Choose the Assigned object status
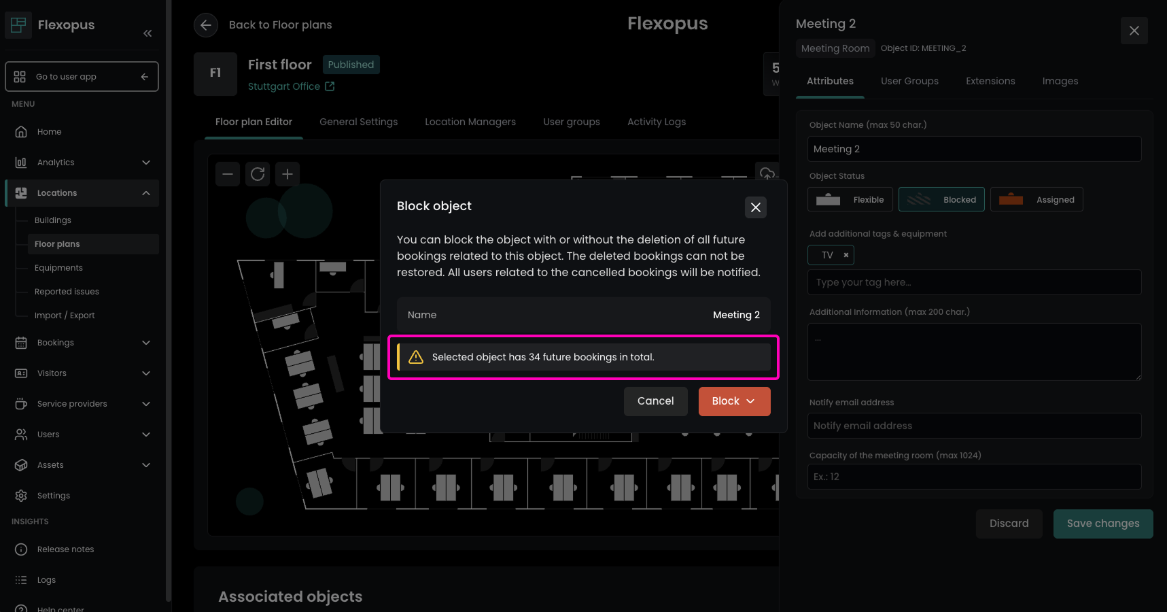 (x=1037, y=200)
